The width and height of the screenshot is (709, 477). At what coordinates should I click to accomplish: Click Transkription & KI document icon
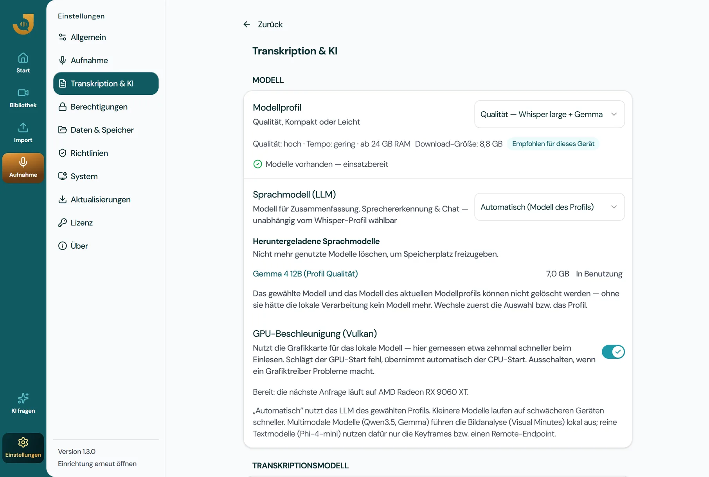(62, 83)
